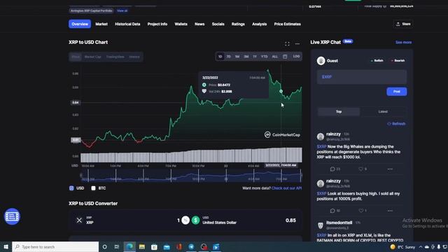
Task: Open the Historical Data tab
Action: point(127,24)
